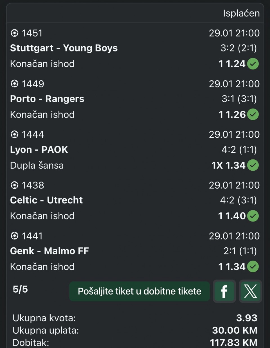
Task: Click the soccer ball icon beside 1444
Action: tap(14, 134)
